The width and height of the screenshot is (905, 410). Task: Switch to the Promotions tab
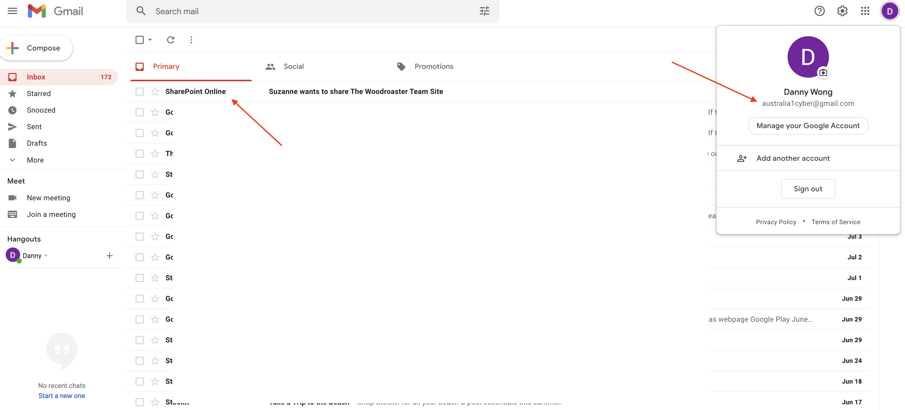[434, 67]
